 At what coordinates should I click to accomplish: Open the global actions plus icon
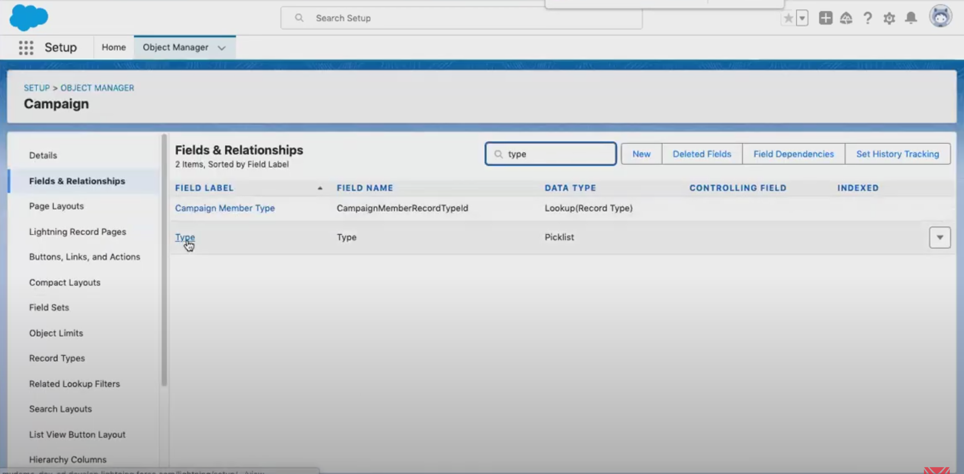pyautogui.click(x=825, y=18)
